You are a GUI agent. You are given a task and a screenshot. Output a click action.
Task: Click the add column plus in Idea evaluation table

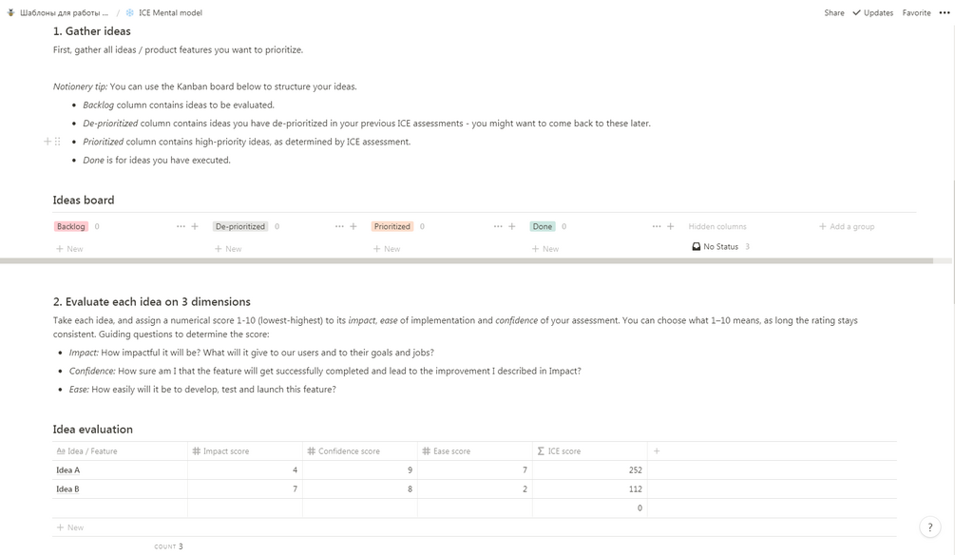point(657,451)
